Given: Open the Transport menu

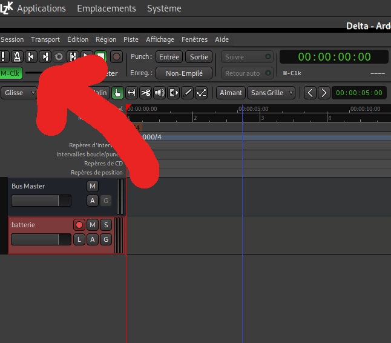Looking at the screenshot, I should pyautogui.click(x=45, y=39).
